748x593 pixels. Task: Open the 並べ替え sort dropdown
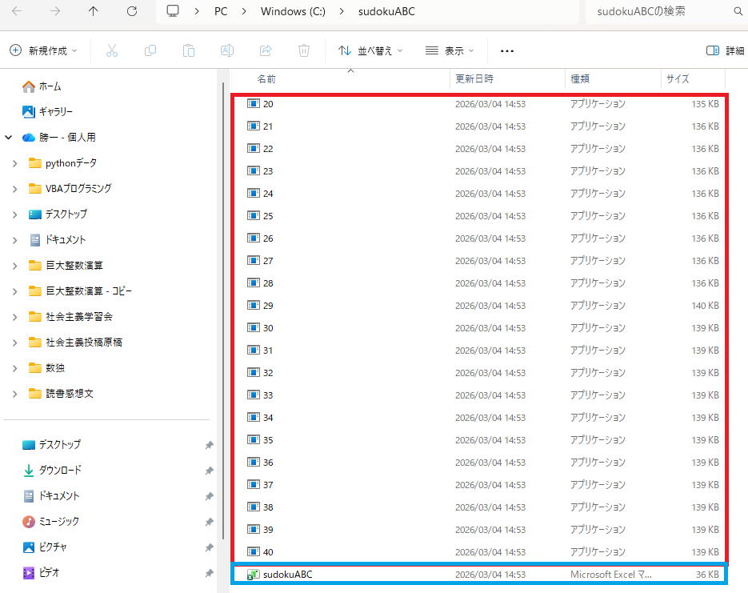(370, 50)
